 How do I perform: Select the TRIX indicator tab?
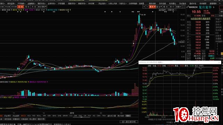tap(104, 116)
